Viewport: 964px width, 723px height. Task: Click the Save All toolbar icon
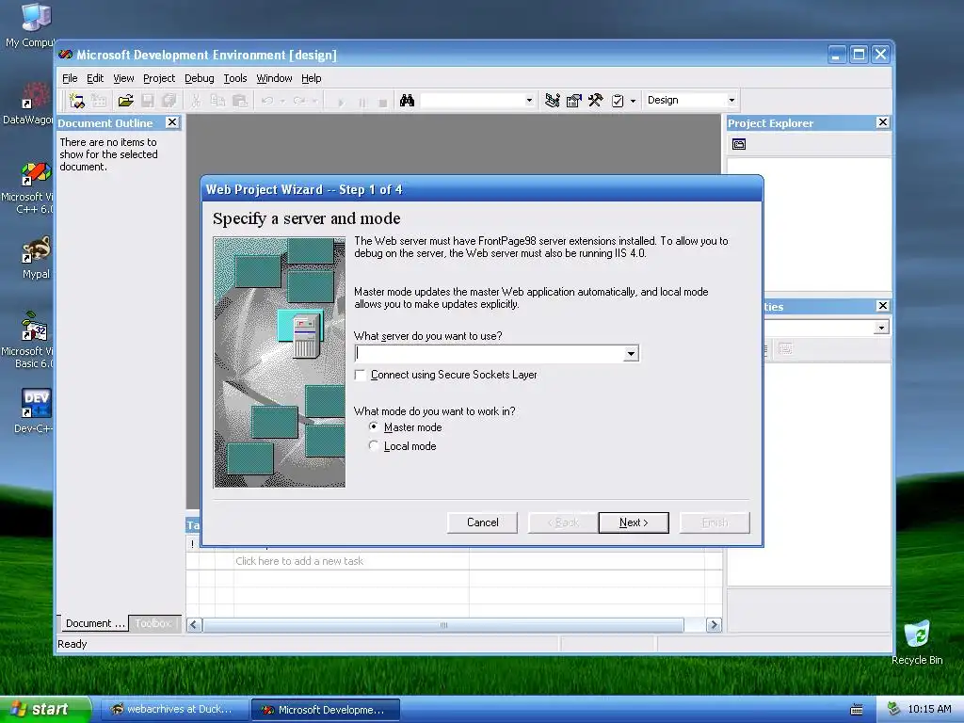169,101
